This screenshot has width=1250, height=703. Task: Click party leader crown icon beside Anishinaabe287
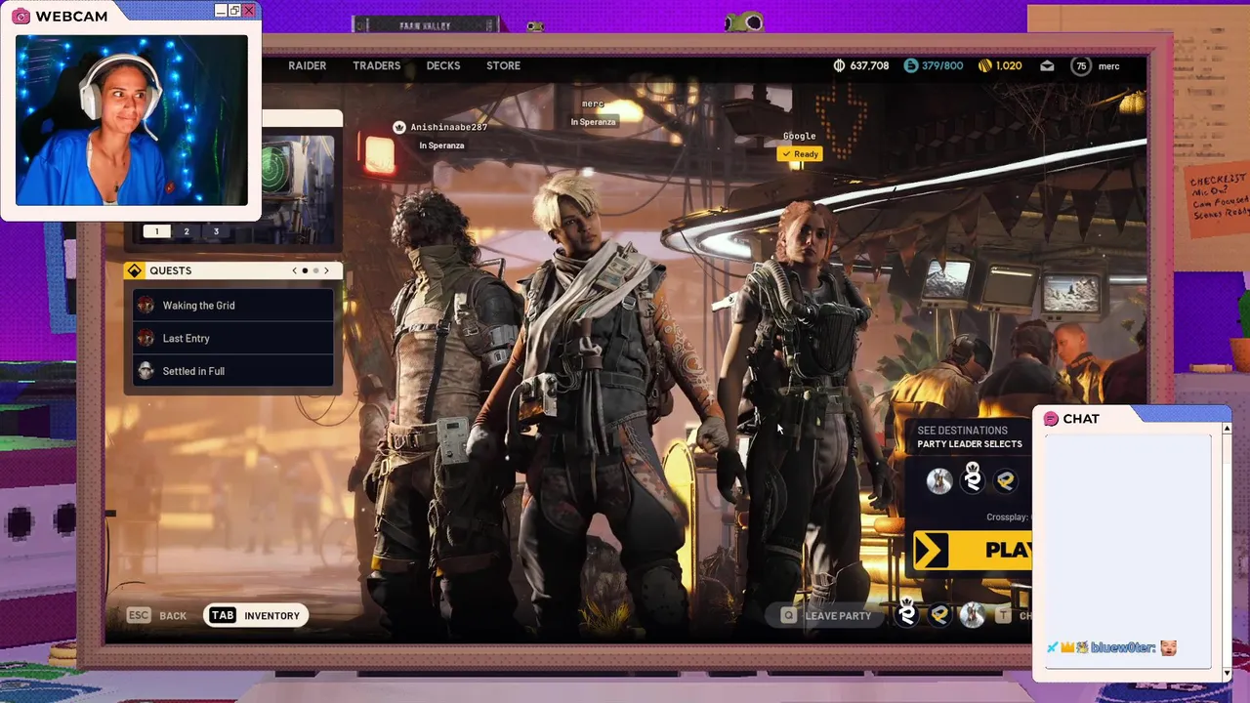click(399, 127)
